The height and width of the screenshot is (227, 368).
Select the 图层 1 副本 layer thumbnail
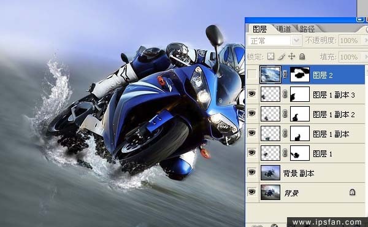point(270,133)
